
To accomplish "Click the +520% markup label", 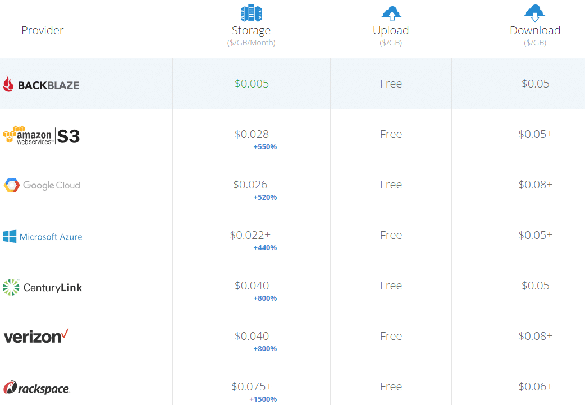I will coord(265,197).
